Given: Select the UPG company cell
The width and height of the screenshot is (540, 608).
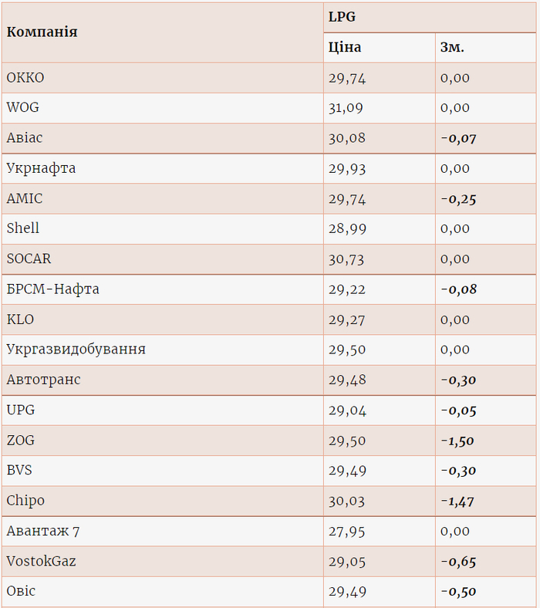Looking at the screenshot, I should (21, 410).
